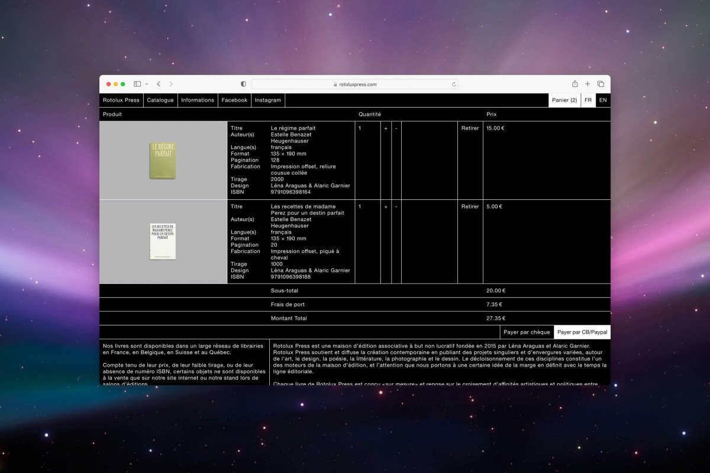Open the Informations menu item
This screenshot has height=473, width=710.
tap(198, 100)
